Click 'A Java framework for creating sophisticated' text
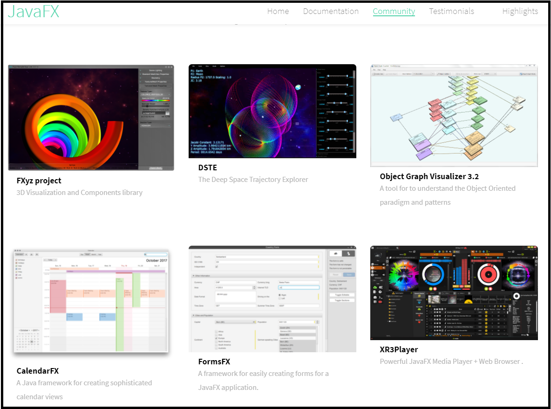Screen dimensions: 551x409 [x=84, y=382]
